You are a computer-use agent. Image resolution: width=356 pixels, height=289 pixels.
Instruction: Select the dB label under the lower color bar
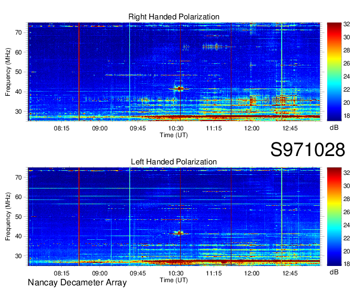(334, 272)
